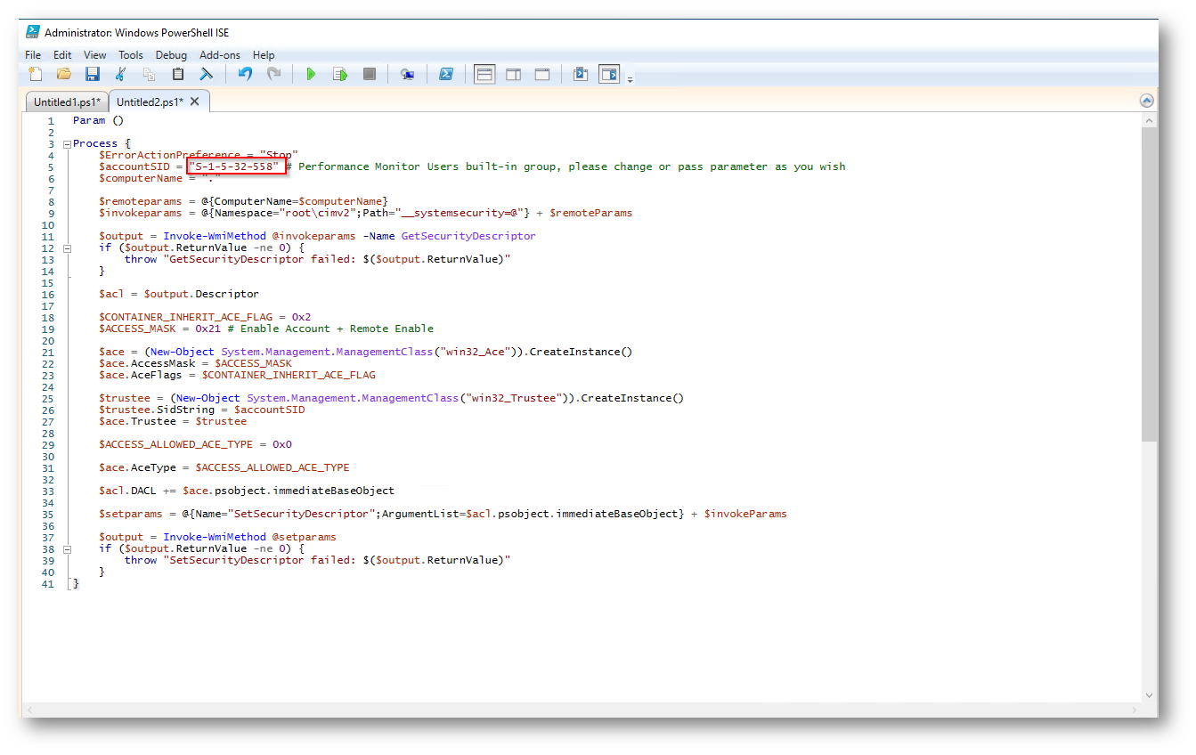Click $remoteparams on line 8

point(141,201)
